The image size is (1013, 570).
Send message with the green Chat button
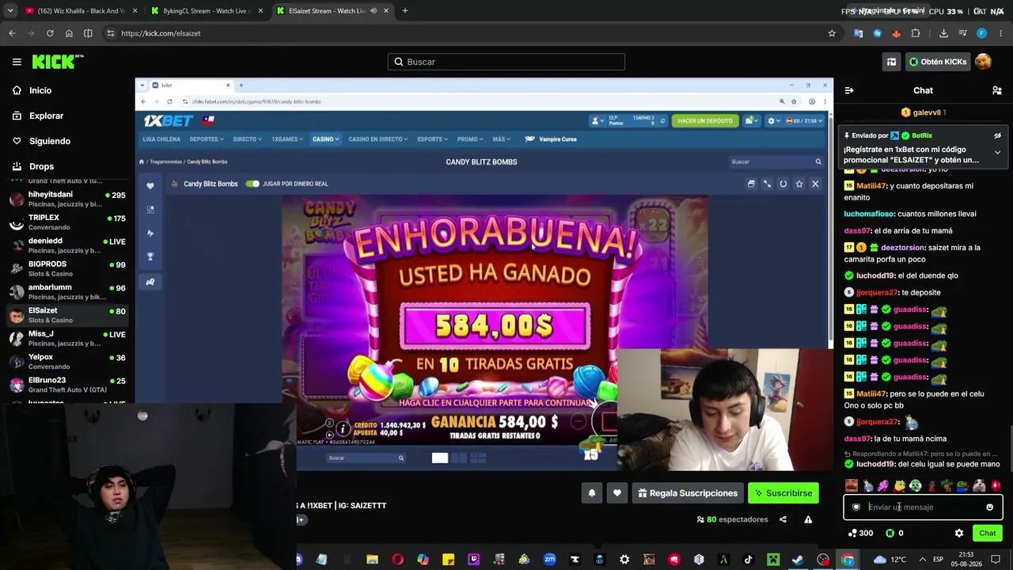coord(988,533)
